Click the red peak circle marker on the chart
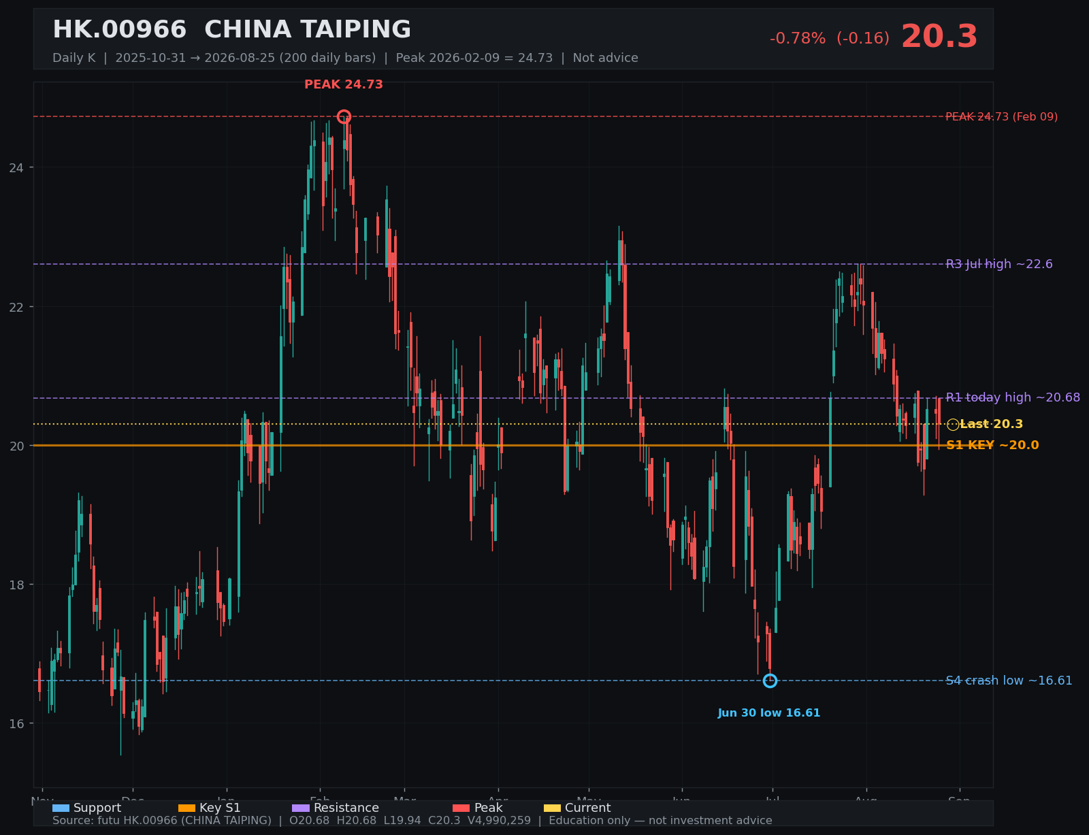The image size is (1089, 835). tap(344, 116)
